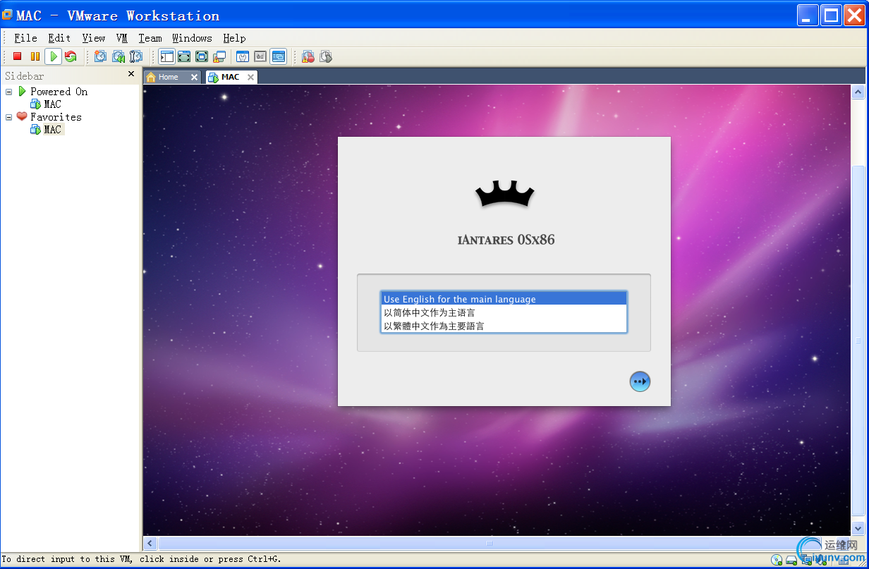Click the continue arrow button in installer
The width and height of the screenshot is (869, 569).
point(640,381)
